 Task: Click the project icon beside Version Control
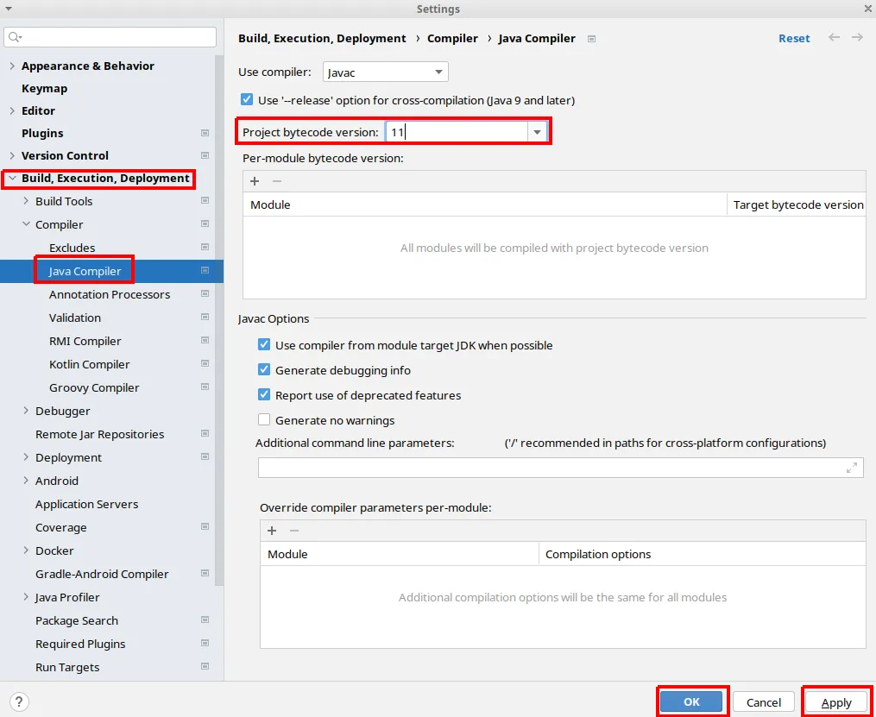click(205, 155)
